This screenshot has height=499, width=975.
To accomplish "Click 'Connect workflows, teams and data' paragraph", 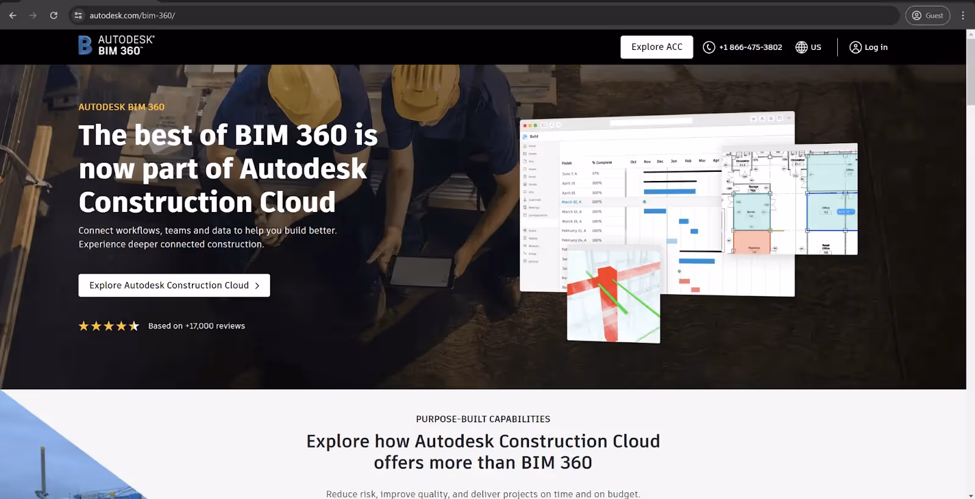I will 208,237.
